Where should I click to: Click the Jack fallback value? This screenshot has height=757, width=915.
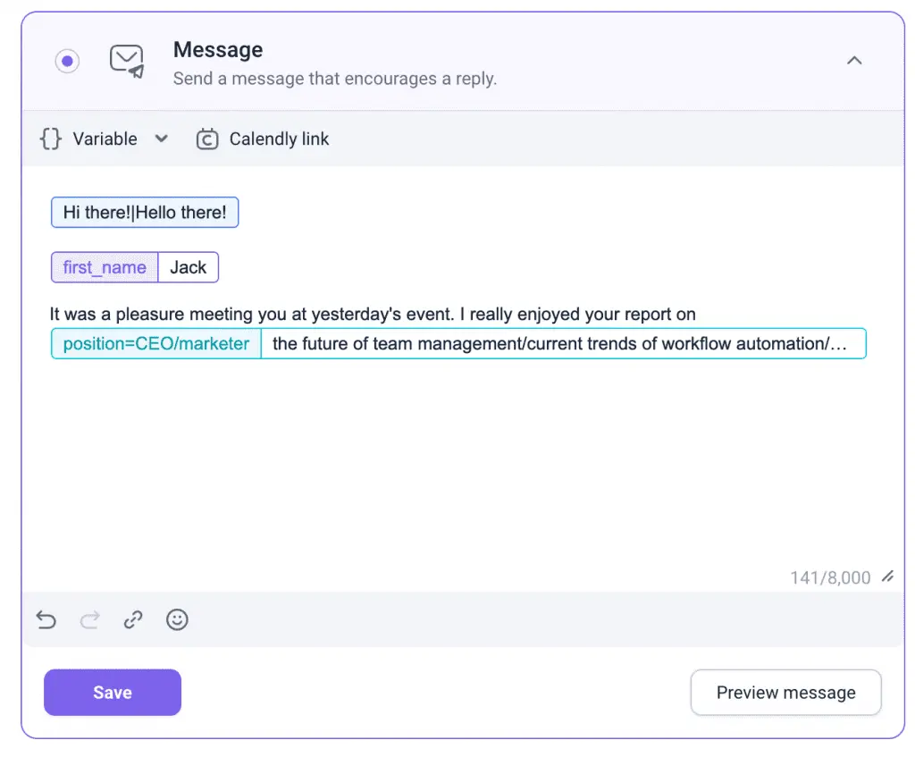coord(188,267)
